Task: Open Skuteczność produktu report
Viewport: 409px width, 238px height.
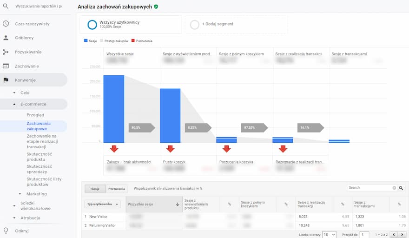Action: pos(39,157)
